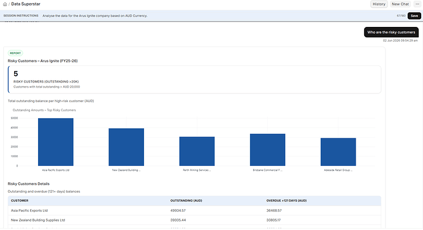Click the Risky Customers Details heading
Image resolution: width=423 pixels, height=230 pixels.
(x=29, y=184)
